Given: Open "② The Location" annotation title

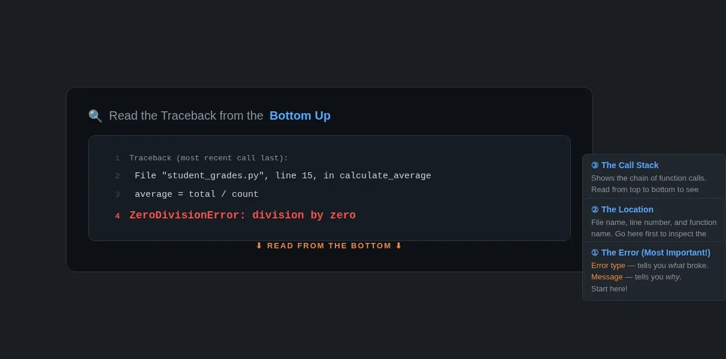Looking at the screenshot, I should tap(622, 209).
